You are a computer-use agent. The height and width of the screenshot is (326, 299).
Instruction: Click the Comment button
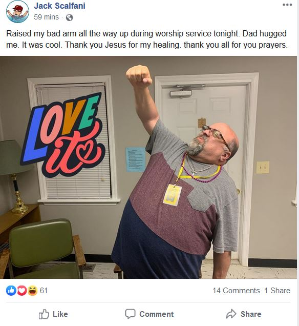[x=149, y=314]
